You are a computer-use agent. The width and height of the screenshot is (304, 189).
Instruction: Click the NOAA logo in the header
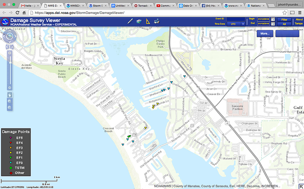[5, 22]
